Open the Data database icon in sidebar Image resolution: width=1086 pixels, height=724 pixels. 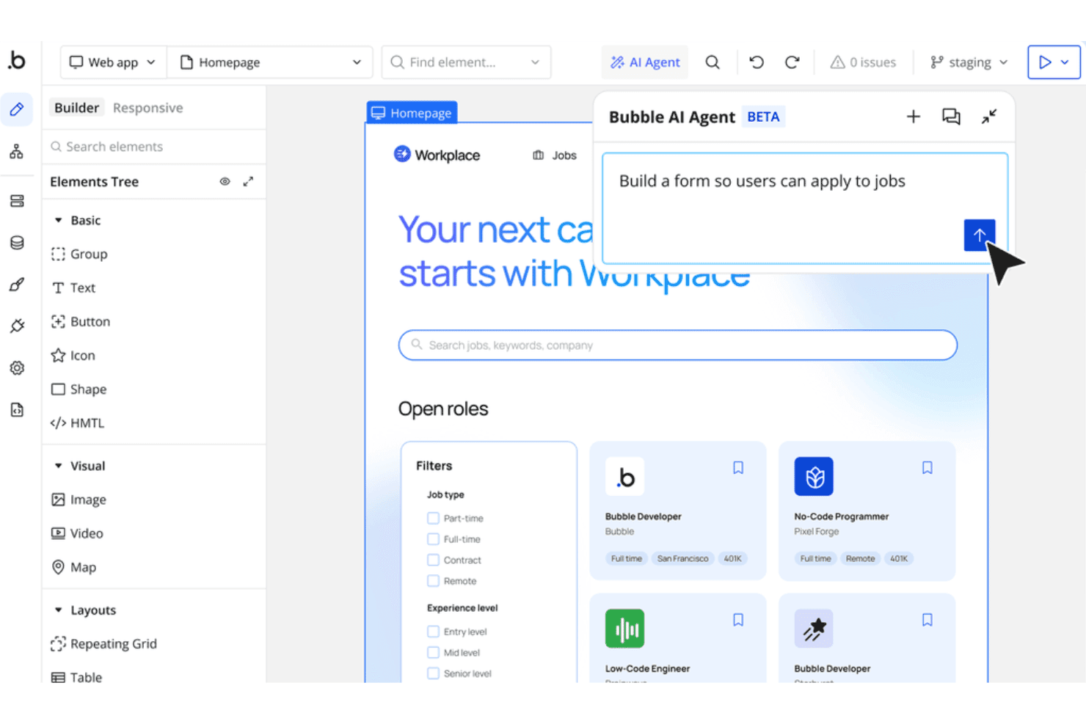coord(17,243)
